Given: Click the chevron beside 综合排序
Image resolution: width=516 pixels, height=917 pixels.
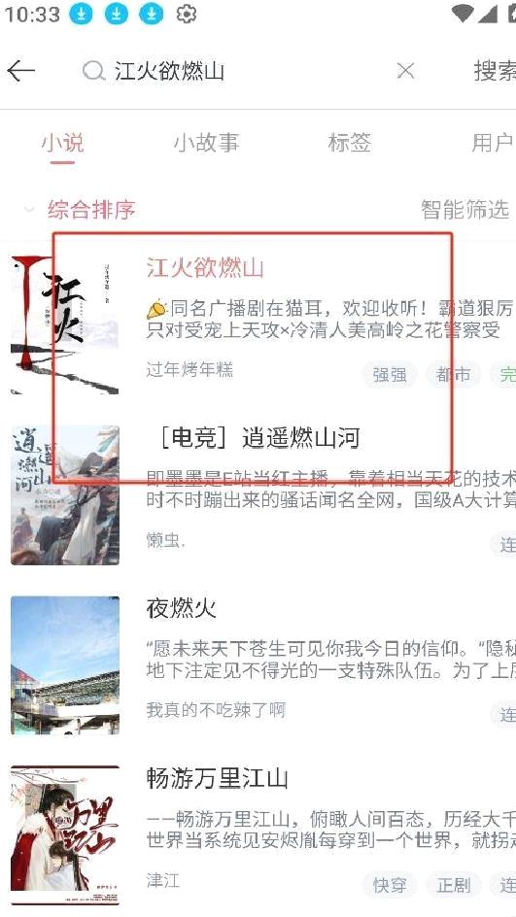Looking at the screenshot, I should tap(29, 210).
